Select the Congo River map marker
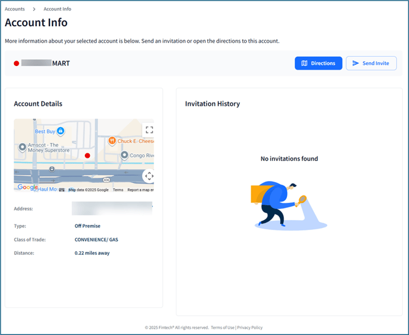 click(125, 155)
